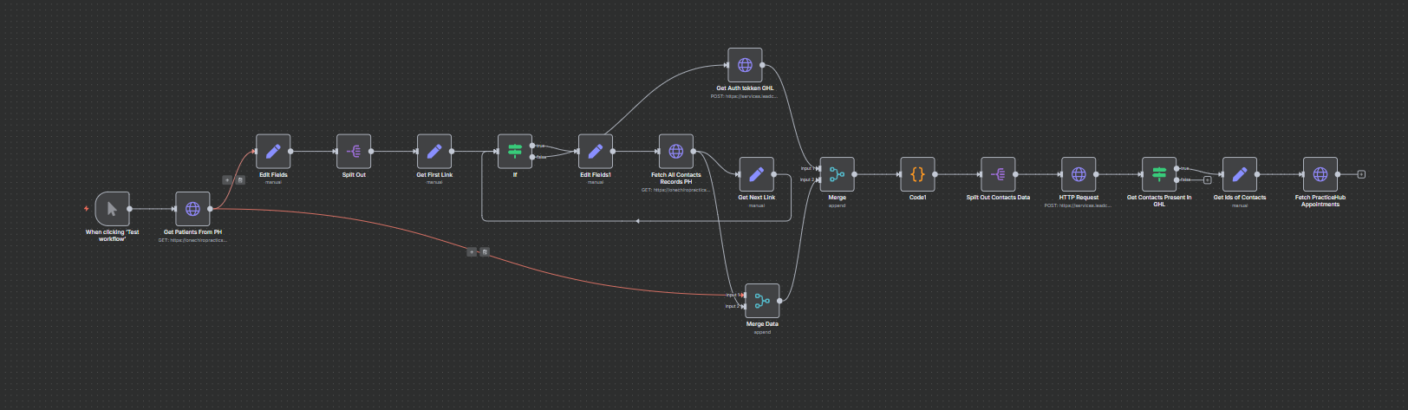Select the Get First Link node
The image size is (1408, 410).
434,151
